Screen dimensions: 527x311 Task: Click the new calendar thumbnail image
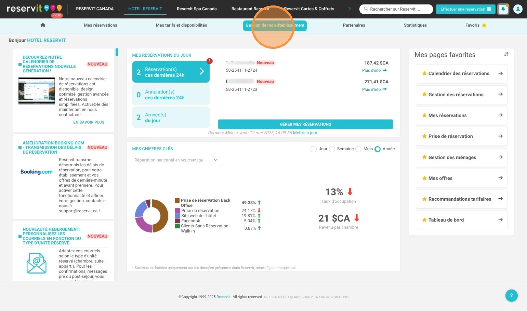[x=37, y=90]
